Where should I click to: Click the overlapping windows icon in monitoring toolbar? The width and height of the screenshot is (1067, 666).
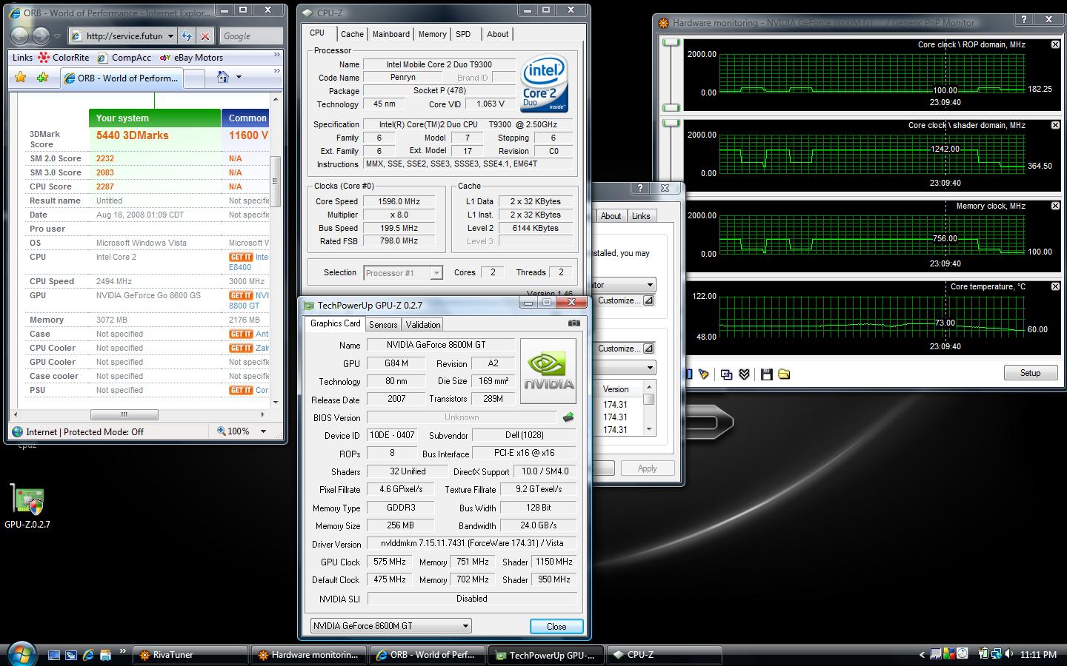726,374
